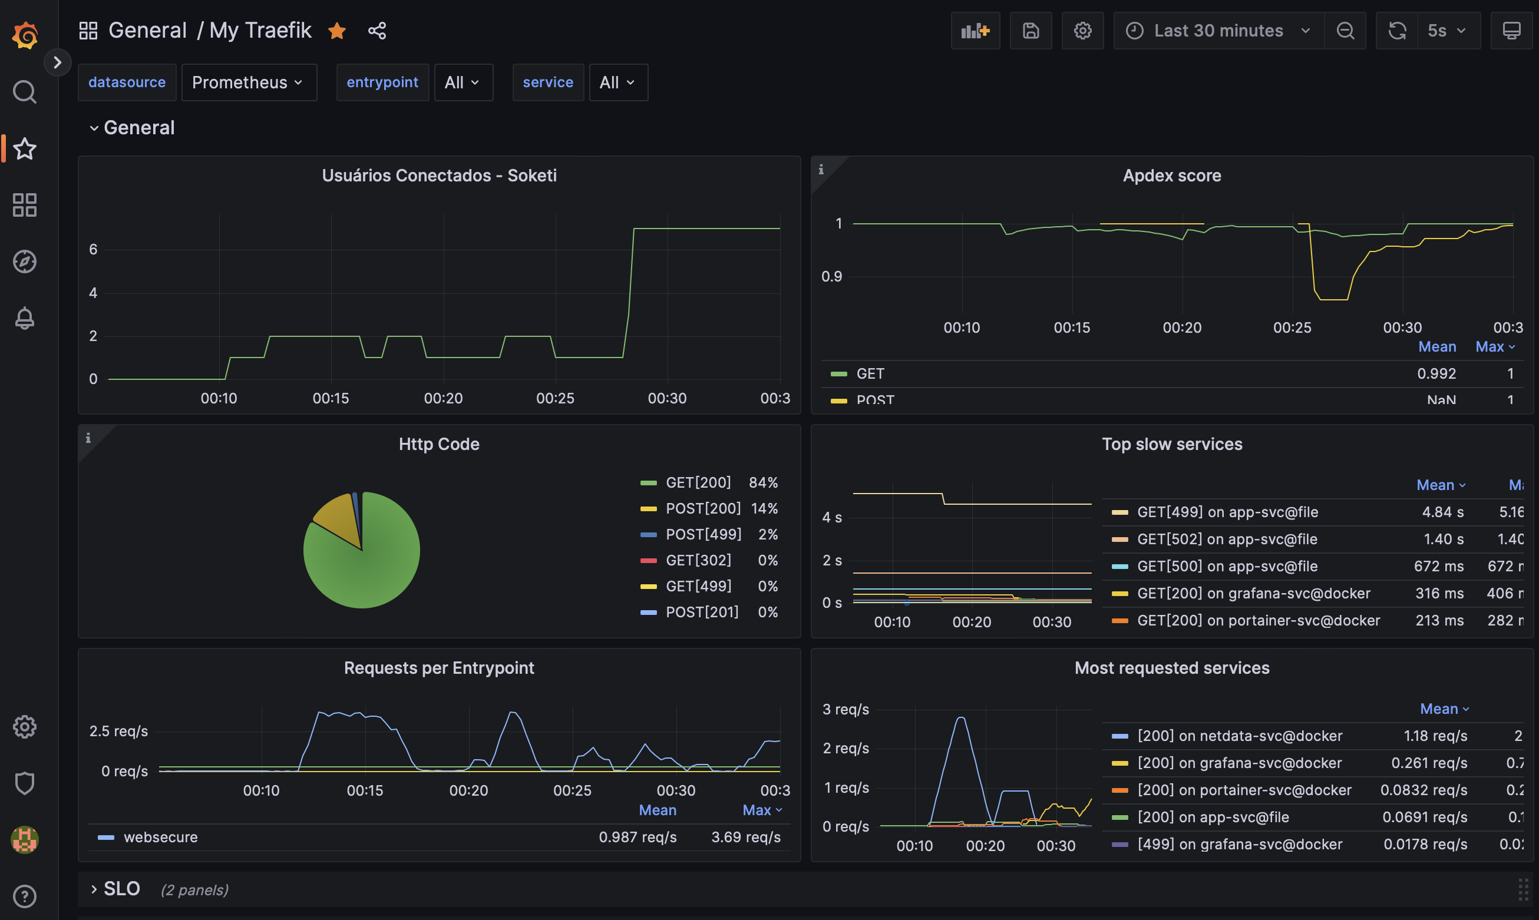Screen dimensions: 1539x920
Task: Open the Dashboards menu in the sidebar
Action: point(25,205)
